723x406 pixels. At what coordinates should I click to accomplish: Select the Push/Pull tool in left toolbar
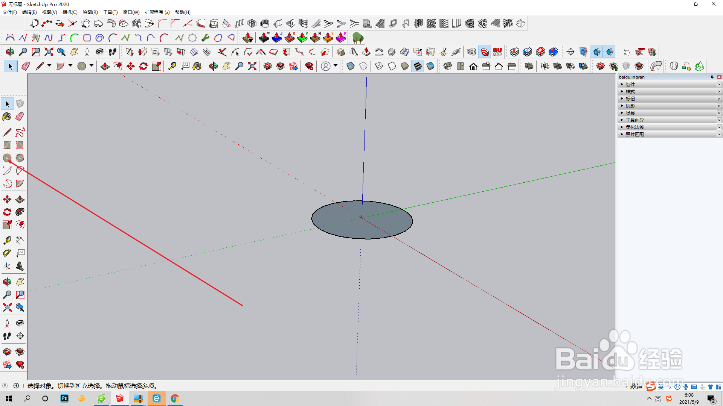[20, 199]
